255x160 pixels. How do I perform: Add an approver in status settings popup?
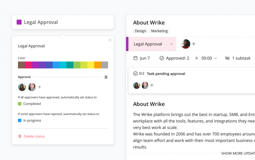(40, 87)
